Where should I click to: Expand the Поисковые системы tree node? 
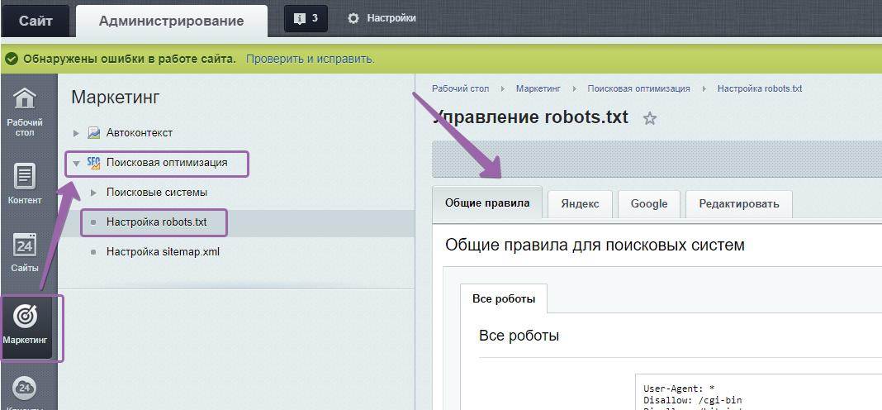[x=94, y=193]
